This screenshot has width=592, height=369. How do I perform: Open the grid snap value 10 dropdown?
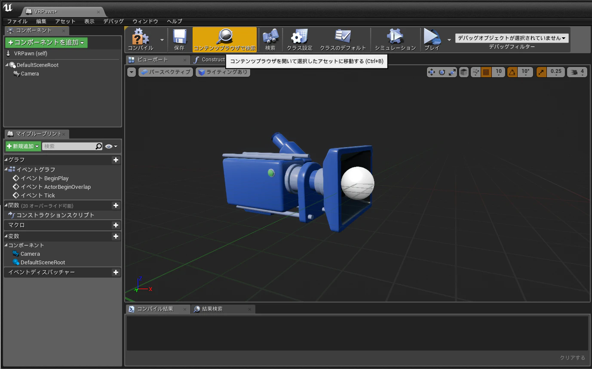coord(498,72)
